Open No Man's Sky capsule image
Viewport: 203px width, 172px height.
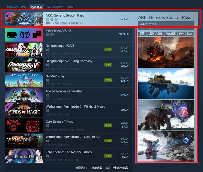(24, 80)
